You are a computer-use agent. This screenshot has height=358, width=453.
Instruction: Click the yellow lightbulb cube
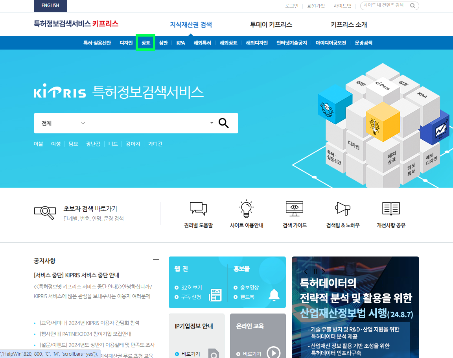[x=383, y=122]
